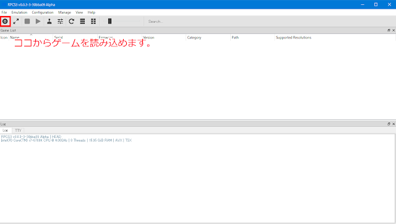Open the Emulation menu
396x224 pixels.
(x=19, y=12)
